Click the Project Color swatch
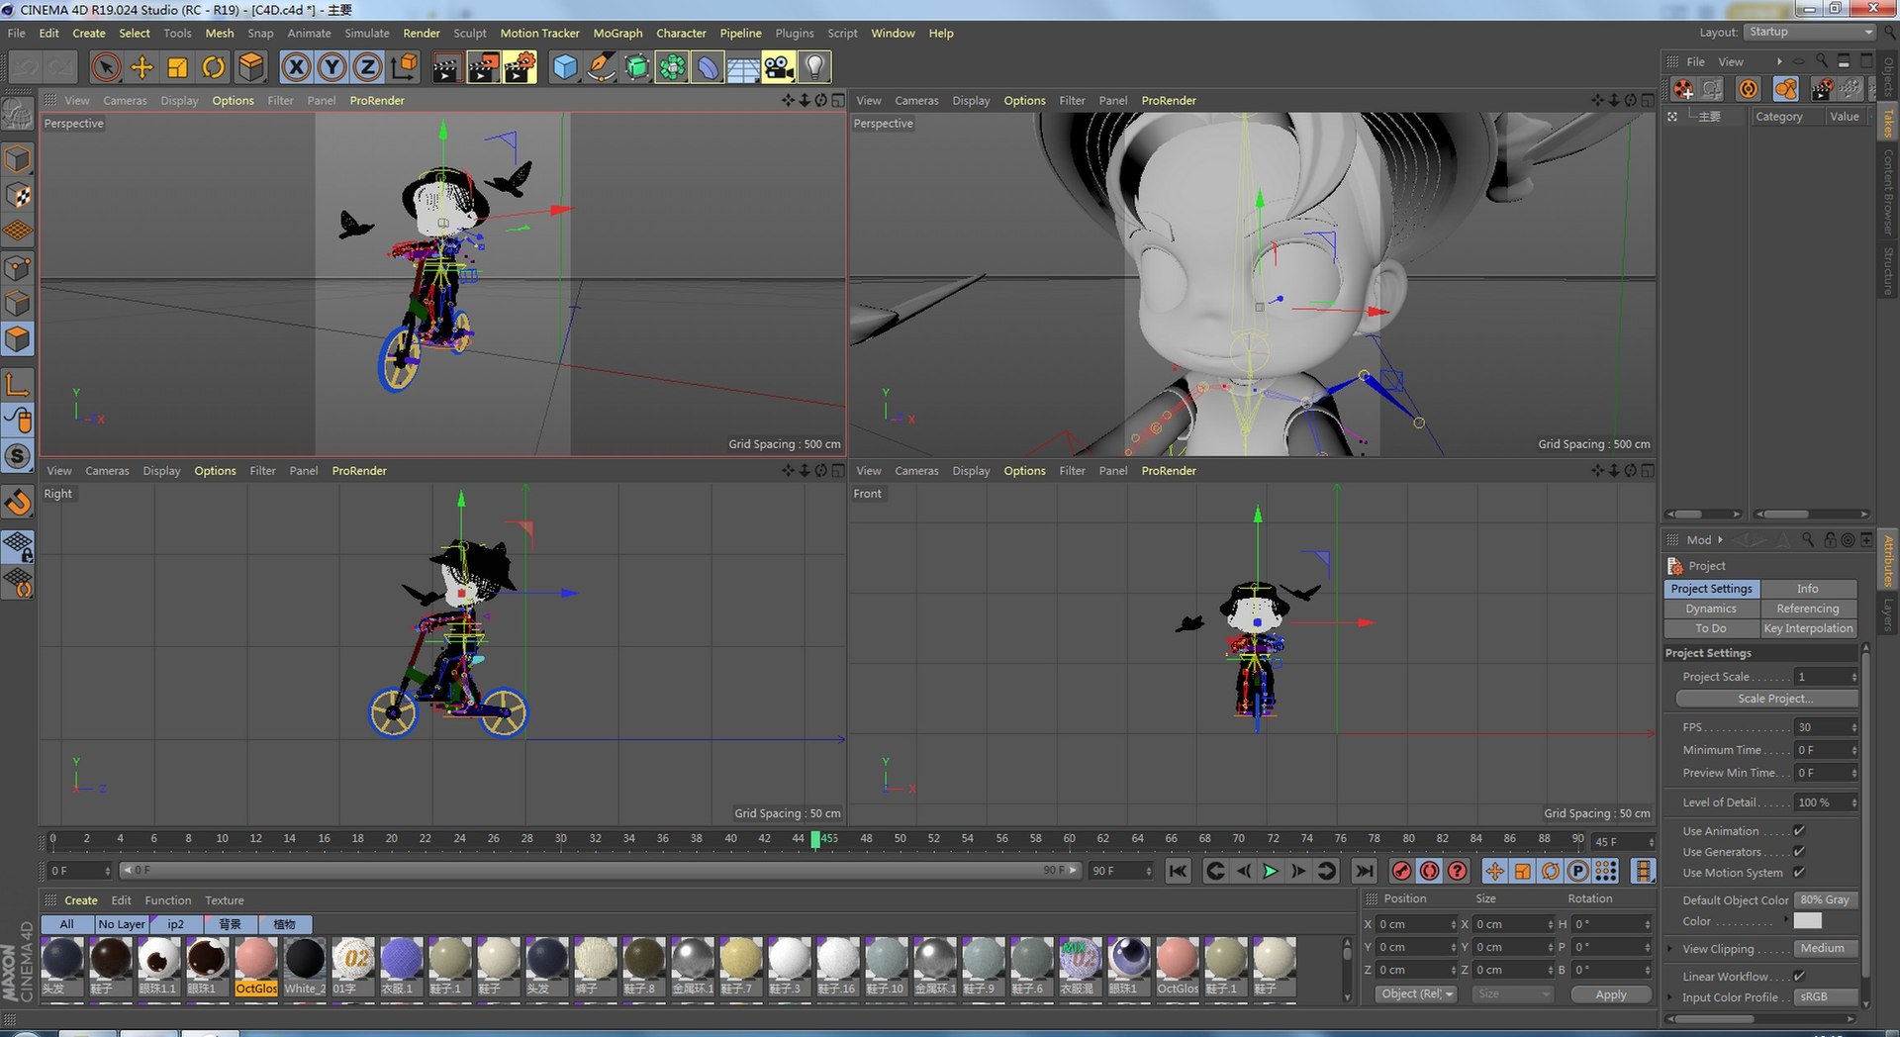The height and width of the screenshot is (1037, 1900). [x=1808, y=921]
